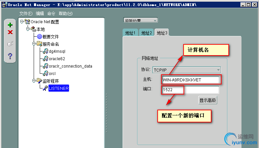Select the dg4msql service name
Viewport: 259px width, 148px height.
click(57, 51)
